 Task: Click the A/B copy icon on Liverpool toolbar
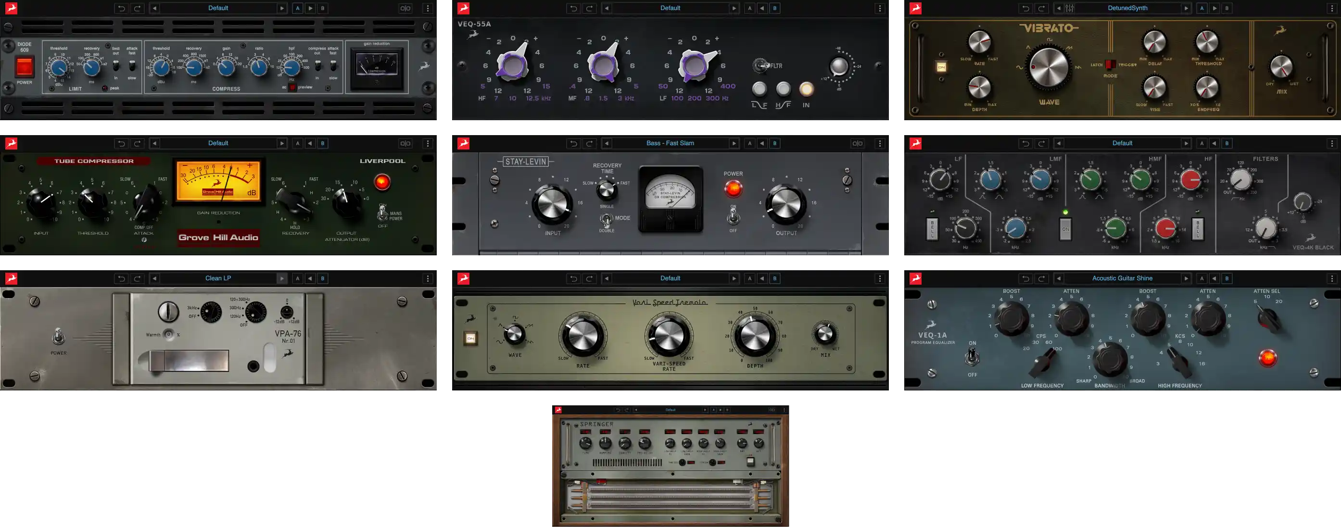(x=405, y=143)
